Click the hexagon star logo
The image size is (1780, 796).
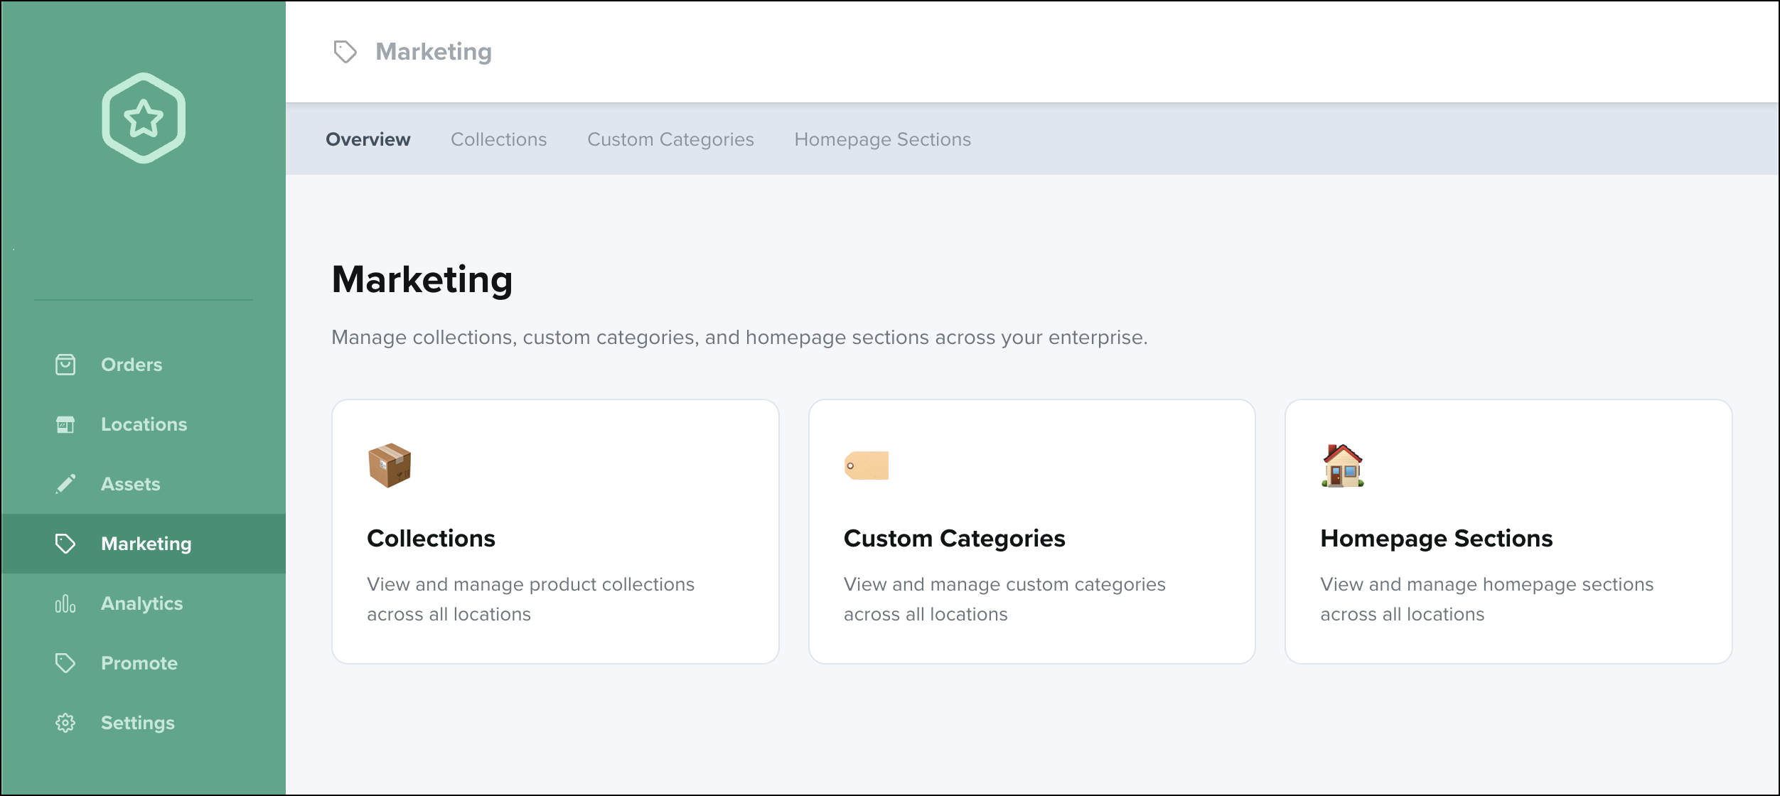(x=144, y=118)
